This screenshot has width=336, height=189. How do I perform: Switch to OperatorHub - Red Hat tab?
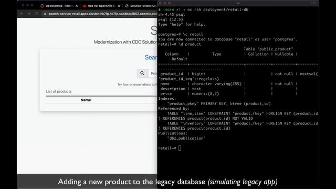coord(59,6)
